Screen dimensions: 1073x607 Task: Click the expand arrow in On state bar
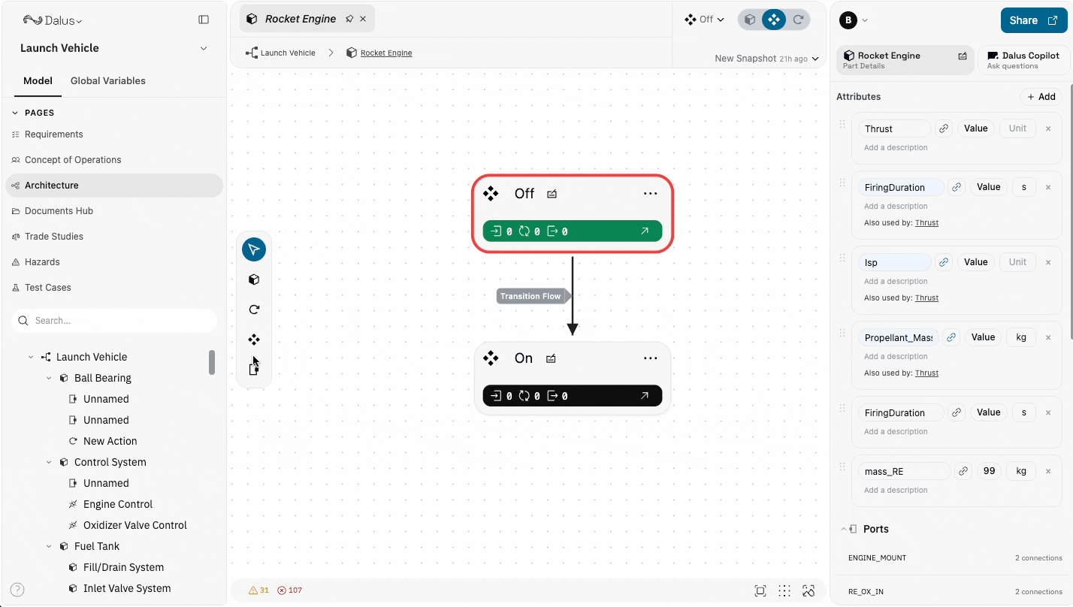[645, 396]
